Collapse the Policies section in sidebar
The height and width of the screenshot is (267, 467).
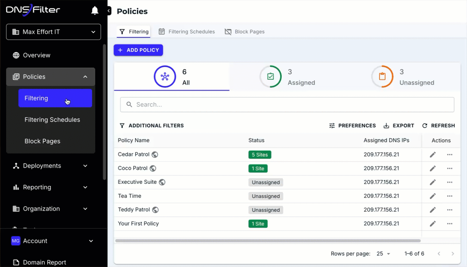coord(85,76)
